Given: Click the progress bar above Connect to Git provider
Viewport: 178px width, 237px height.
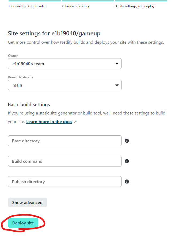Looking at the screenshot, I should click(34, 1).
